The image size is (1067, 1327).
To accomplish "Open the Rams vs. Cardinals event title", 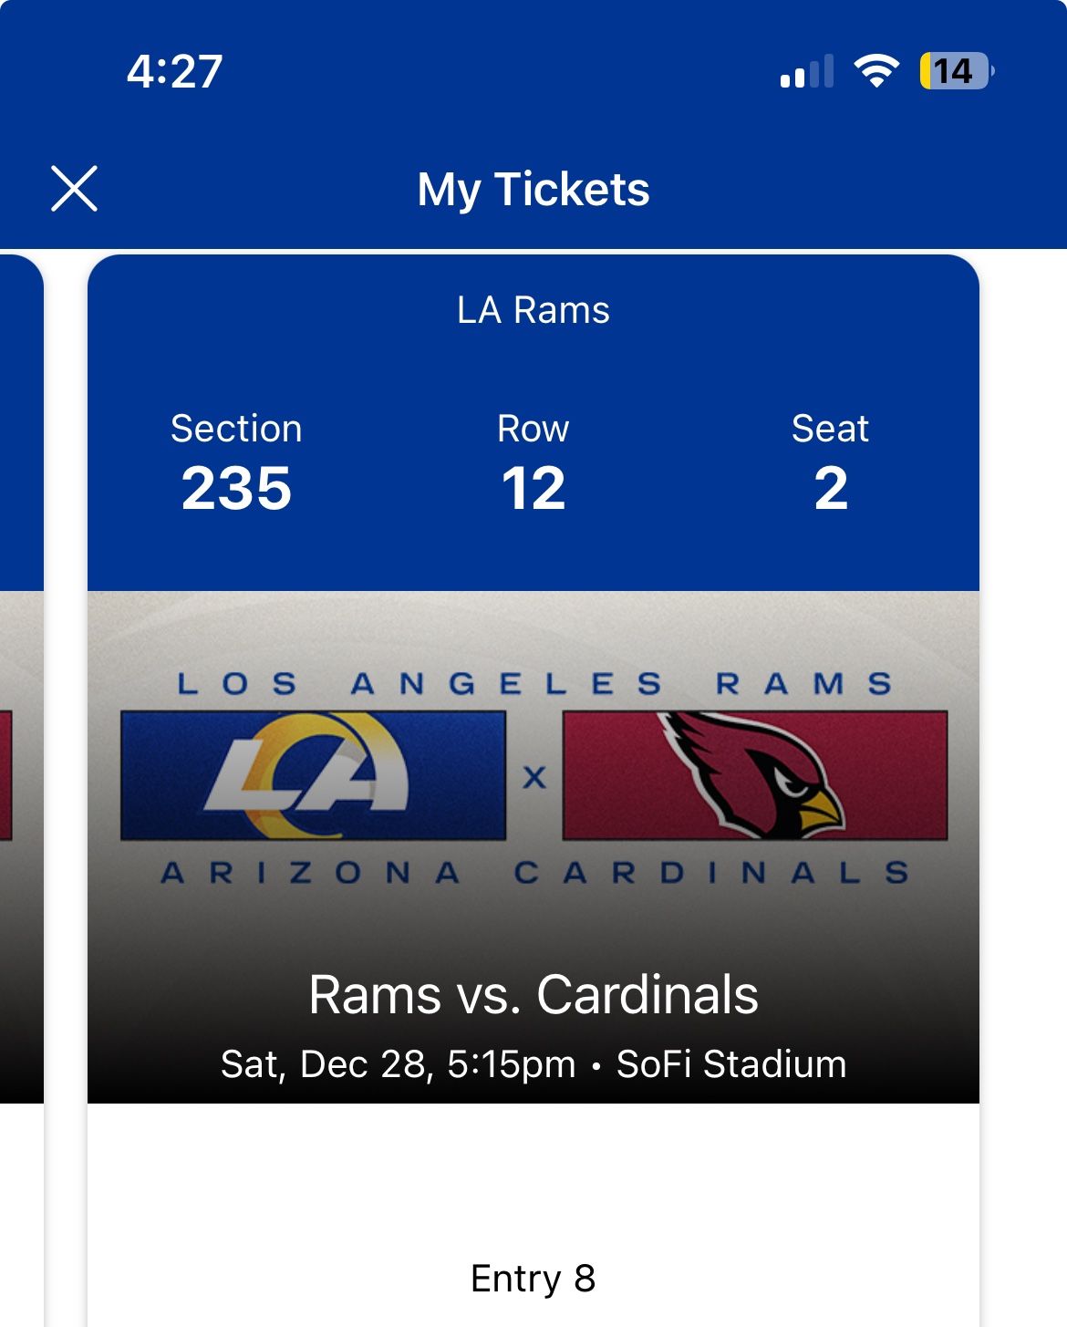I will click(533, 994).
